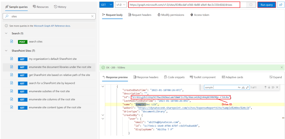285x139 pixels.
Task: Toggle match whole word option
Action: (x=243, y=87)
